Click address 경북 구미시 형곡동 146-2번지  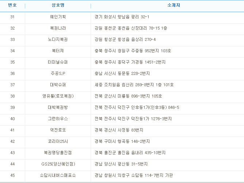click(122, 141)
